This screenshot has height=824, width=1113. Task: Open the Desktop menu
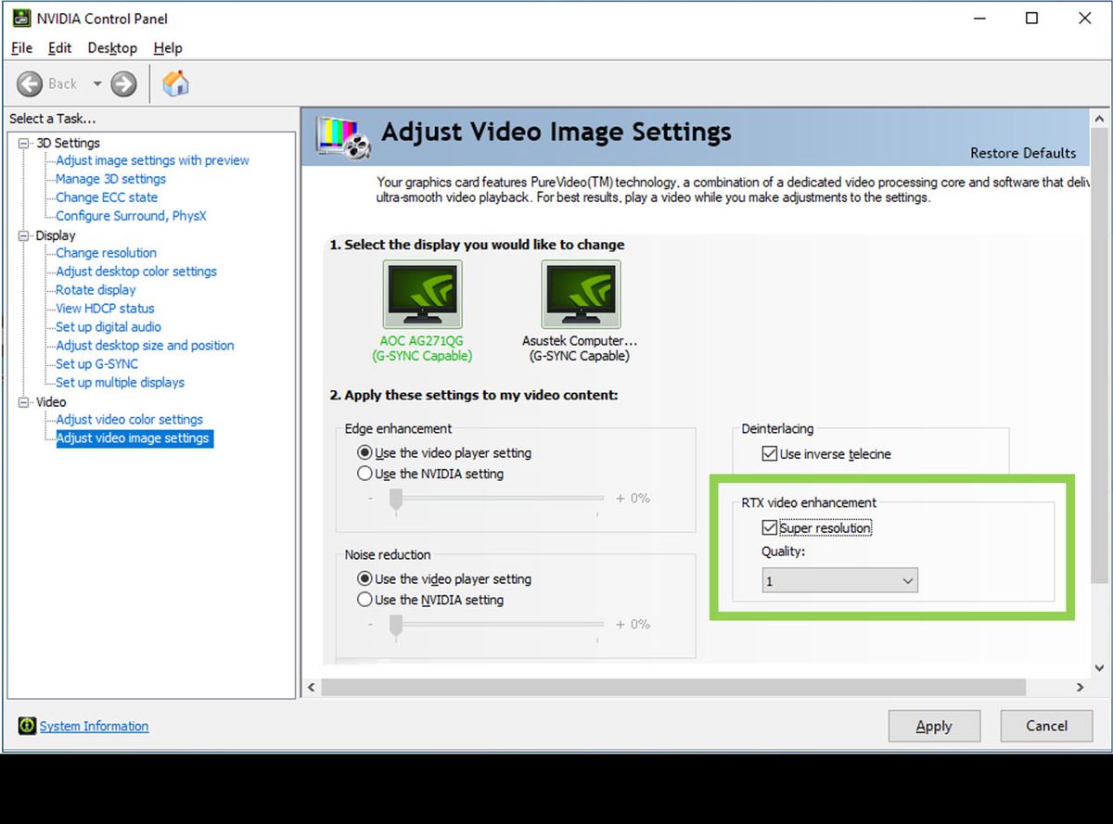pos(111,47)
